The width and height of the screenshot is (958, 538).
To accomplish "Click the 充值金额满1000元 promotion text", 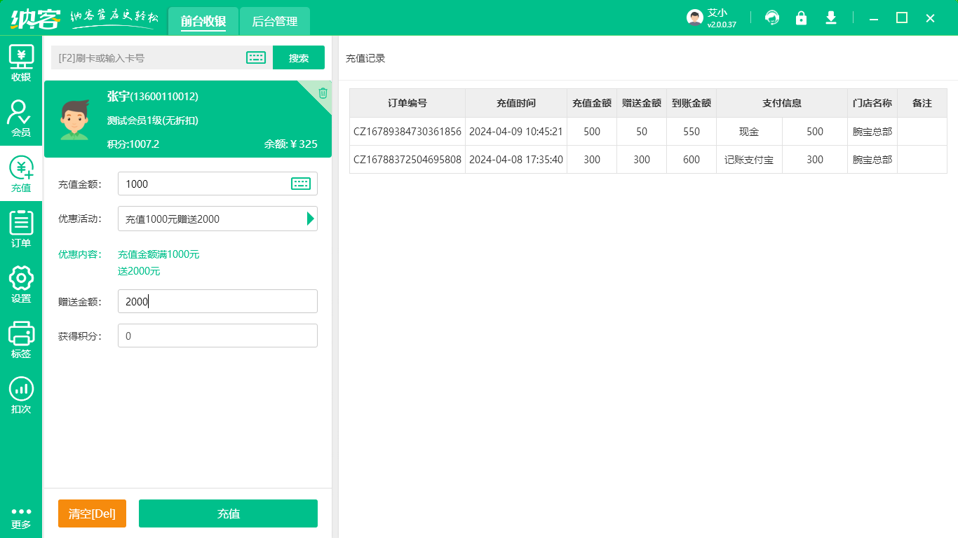I will 158,254.
